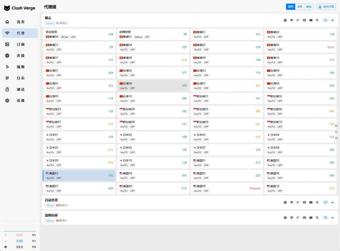
Task: Expand the 故障转移 group chevron
Action: pos(333,218)
